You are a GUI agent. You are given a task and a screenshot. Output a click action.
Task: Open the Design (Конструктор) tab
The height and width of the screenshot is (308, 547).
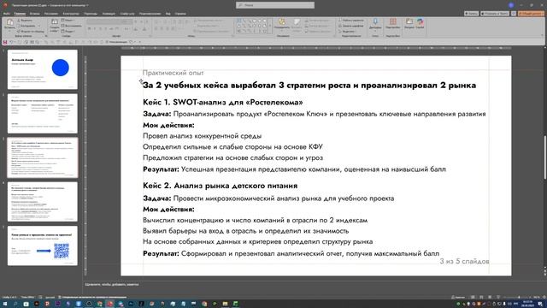[71, 14]
